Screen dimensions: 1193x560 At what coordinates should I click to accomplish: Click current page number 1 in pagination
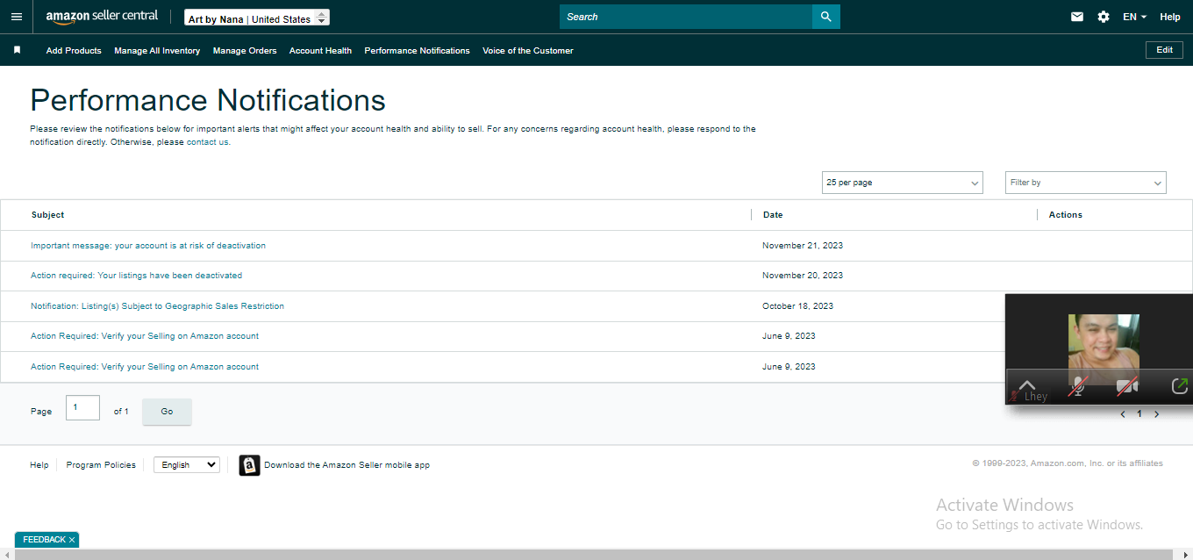point(1139,414)
